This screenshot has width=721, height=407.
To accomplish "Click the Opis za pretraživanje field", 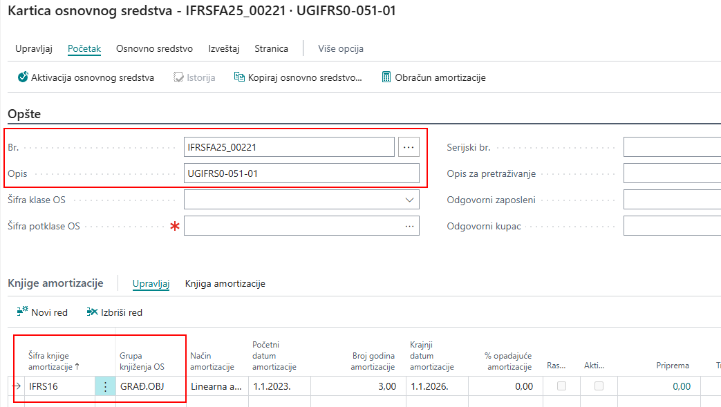I will [x=672, y=173].
